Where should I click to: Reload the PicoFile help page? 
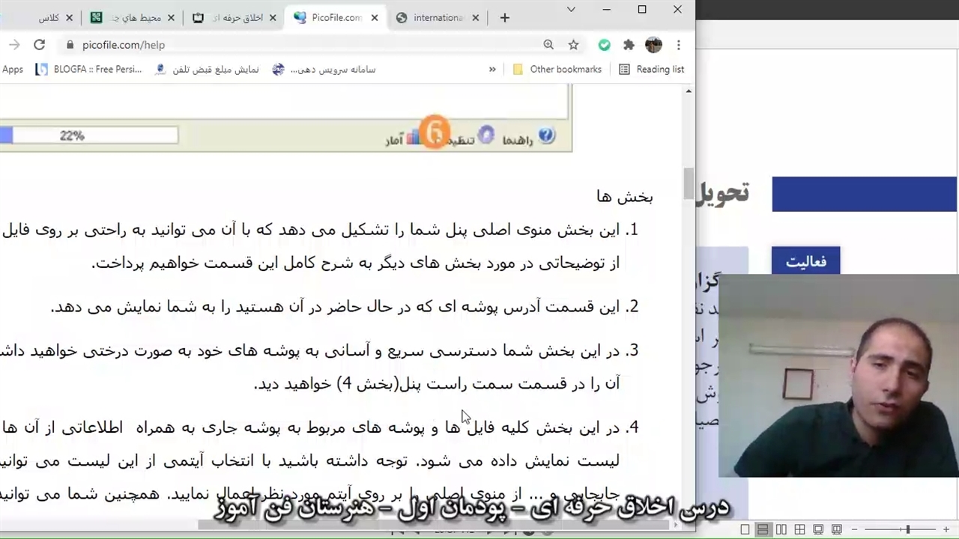(39, 45)
